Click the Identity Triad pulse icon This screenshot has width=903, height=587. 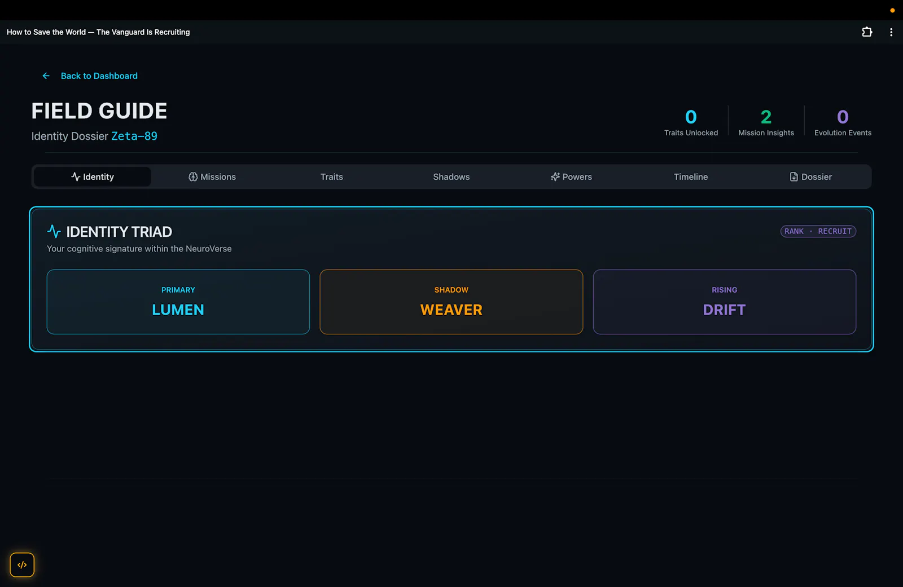tap(54, 231)
